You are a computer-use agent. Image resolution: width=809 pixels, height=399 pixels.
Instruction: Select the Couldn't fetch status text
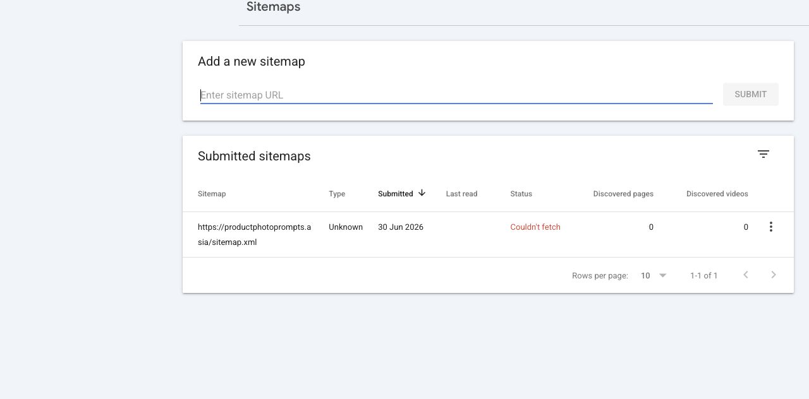point(535,227)
